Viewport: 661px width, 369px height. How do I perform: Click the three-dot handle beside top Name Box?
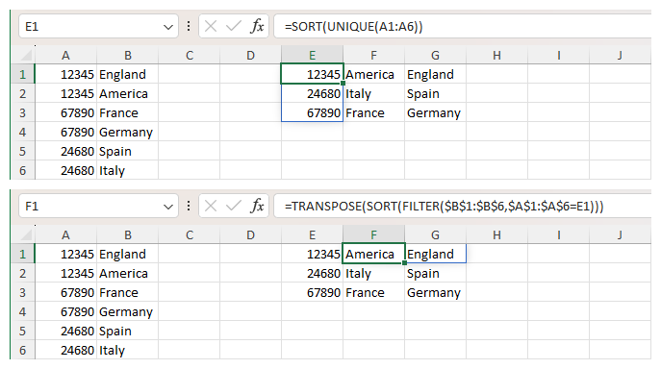(x=189, y=27)
